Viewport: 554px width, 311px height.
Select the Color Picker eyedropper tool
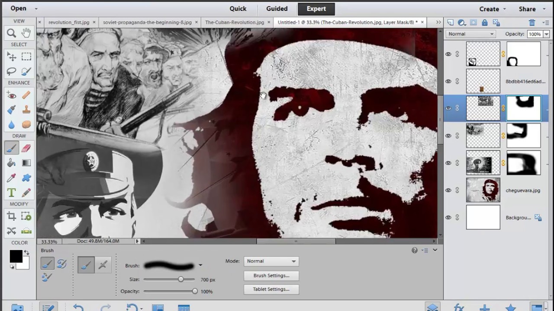click(x=12, y=178)
